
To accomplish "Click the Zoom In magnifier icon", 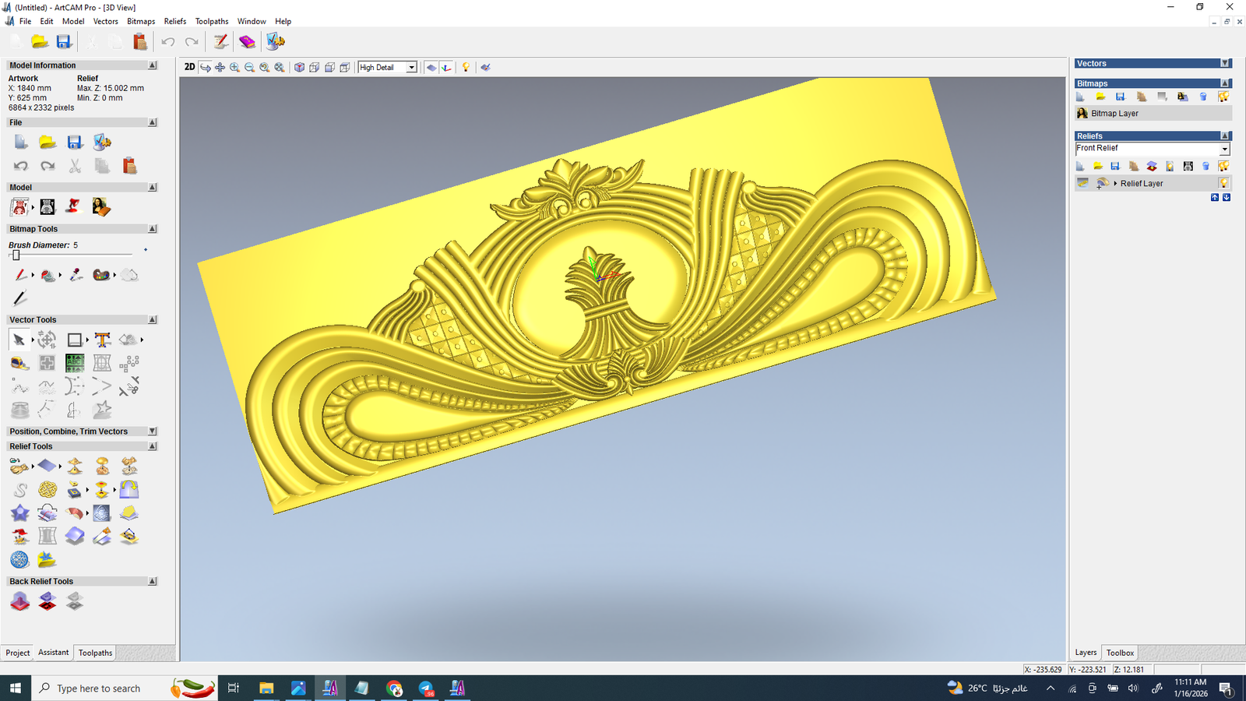I will [234, 68].
